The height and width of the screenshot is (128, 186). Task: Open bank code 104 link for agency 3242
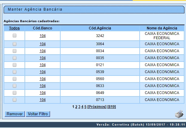[43, 36]
